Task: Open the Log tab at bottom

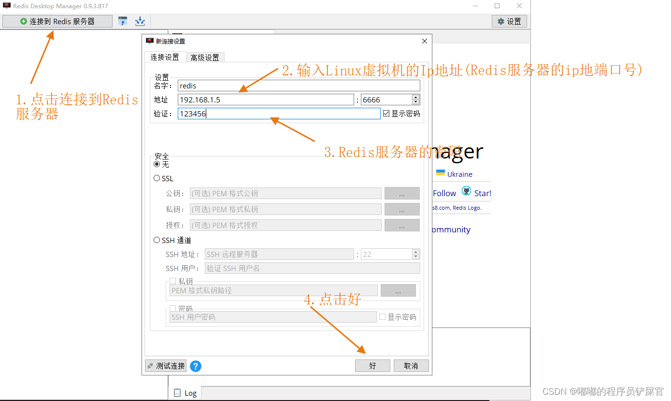Action: click(186, 393)
